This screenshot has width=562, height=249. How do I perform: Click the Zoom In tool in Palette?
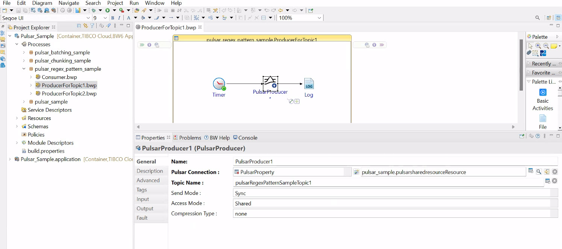[538, 46]
